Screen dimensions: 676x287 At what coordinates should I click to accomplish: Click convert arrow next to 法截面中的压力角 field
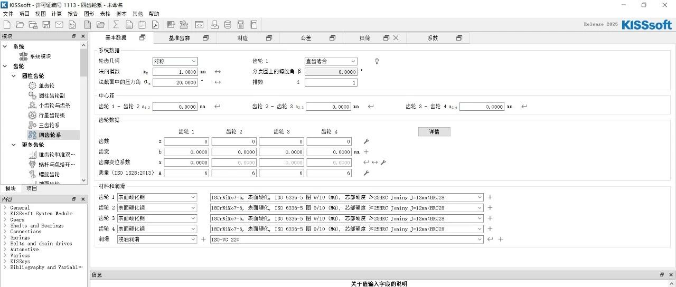point(218,82)
